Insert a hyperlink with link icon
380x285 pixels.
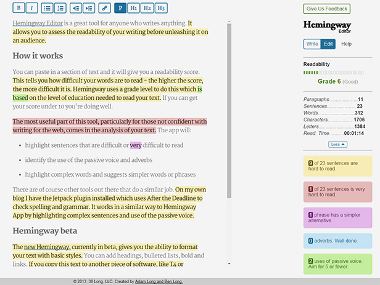[x=105, y=9]
